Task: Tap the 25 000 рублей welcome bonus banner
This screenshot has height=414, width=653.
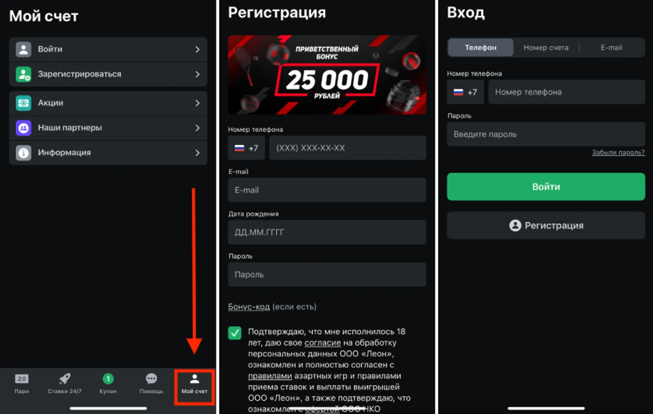Action: [x=327, y=75]
